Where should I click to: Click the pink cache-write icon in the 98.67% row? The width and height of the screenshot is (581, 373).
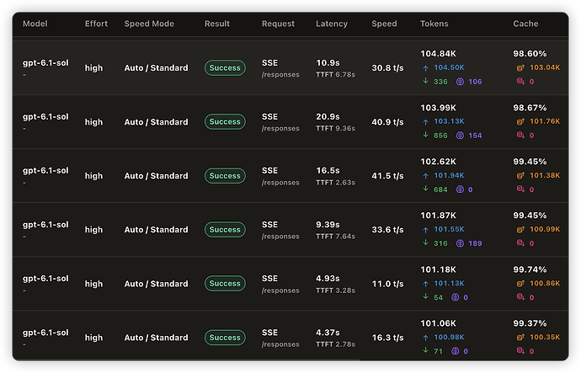520,135
